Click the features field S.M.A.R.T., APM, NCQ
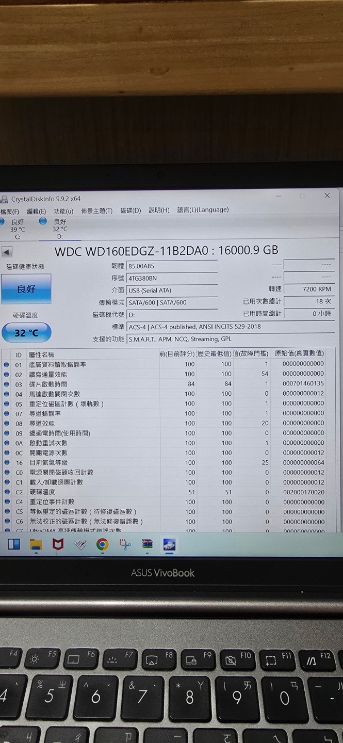This screenshot has width=343, height=743. [x=230, y=339]
